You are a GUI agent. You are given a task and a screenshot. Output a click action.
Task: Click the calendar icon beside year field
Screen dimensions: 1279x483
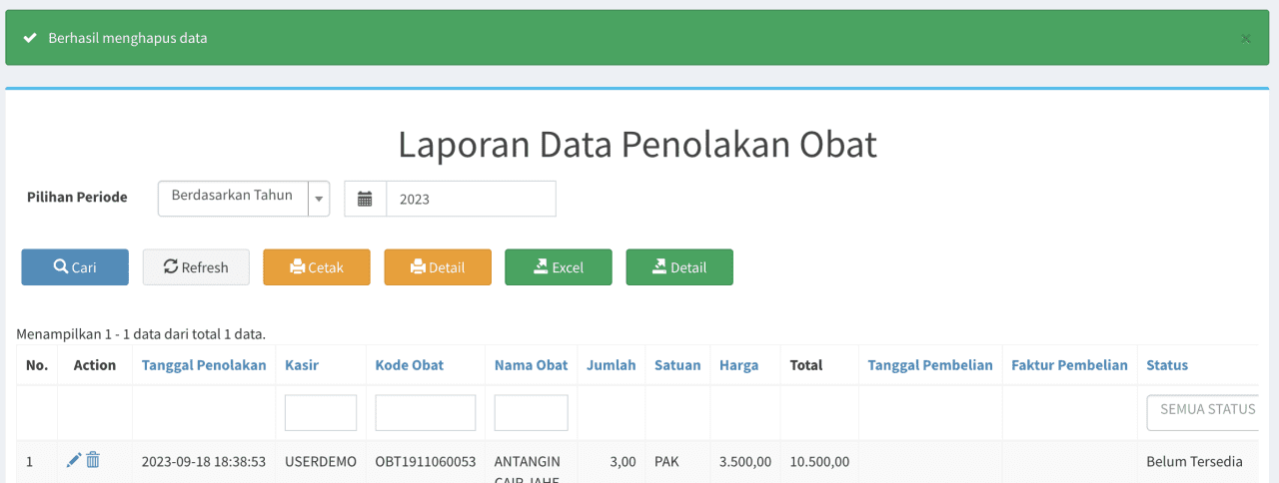pyautogui.click(x=365, y=199)
